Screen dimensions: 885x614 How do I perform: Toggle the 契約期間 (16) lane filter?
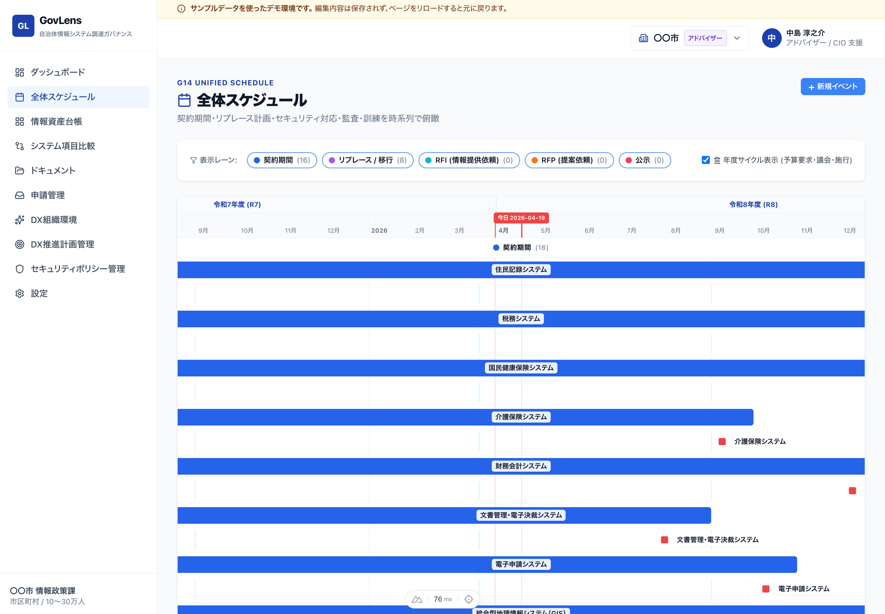point(282,161)
